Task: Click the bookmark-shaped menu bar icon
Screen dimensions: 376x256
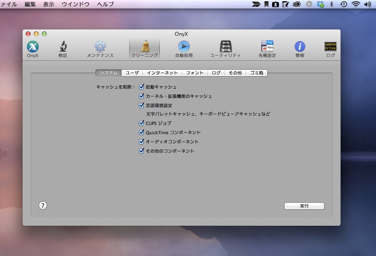Action: pos(266,4)
